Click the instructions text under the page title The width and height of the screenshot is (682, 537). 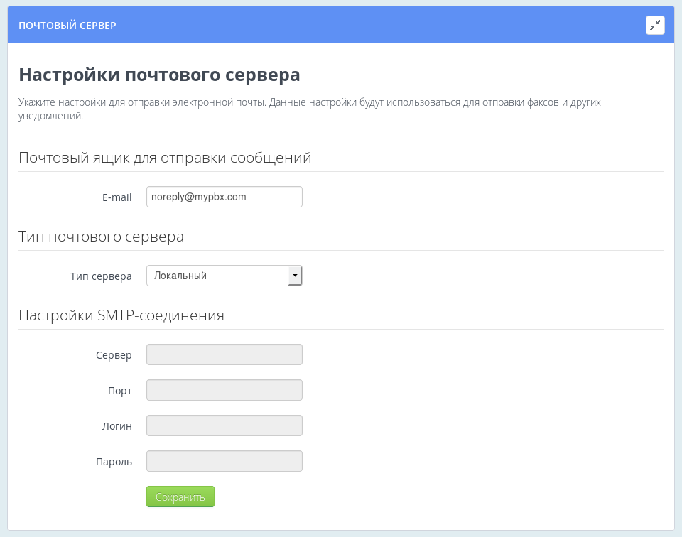pyautogui.click(x=310, y=108)
